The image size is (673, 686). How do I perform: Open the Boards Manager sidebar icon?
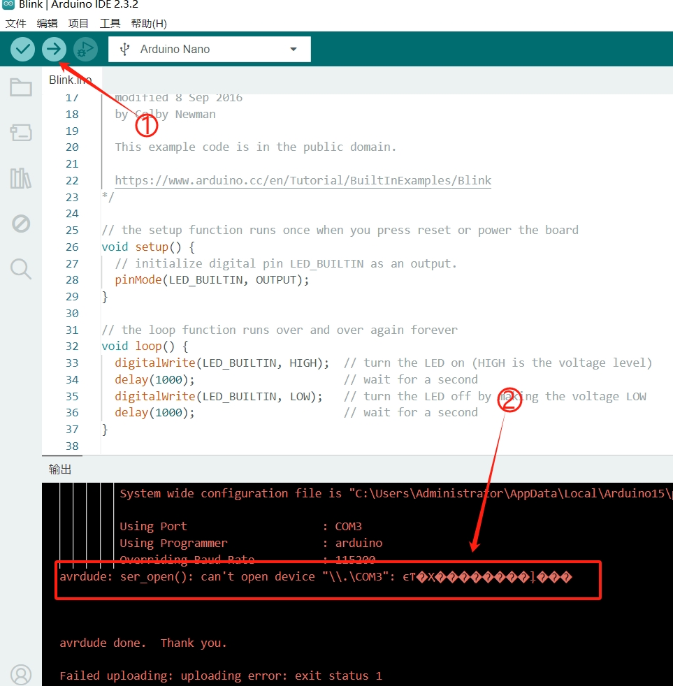pyautogui.click(x=21, y=133)
